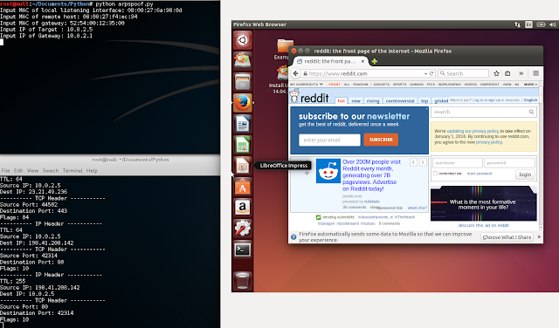This screenshot has height=328, width=559.
Task: Click the Firefox back arrow button
Action: (x=295, y=73)
